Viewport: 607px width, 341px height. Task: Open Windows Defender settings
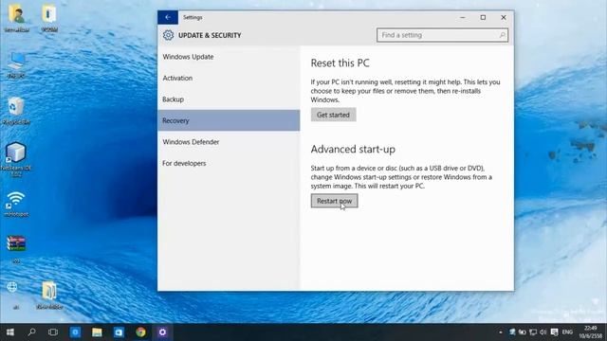229,142
